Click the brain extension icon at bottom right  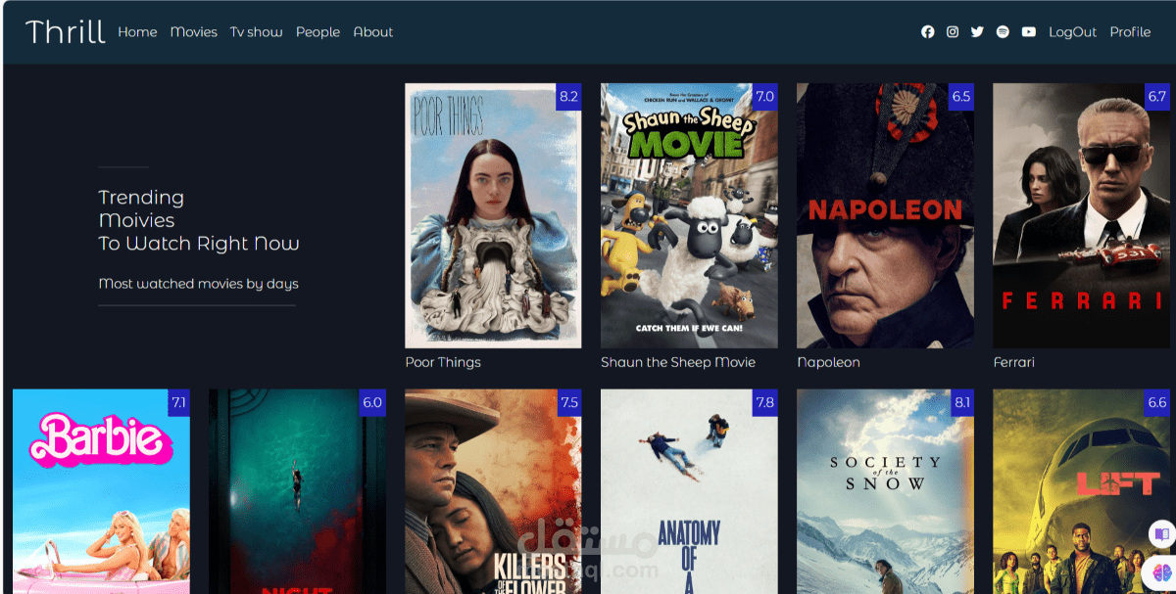click(x=1162, y=571)
